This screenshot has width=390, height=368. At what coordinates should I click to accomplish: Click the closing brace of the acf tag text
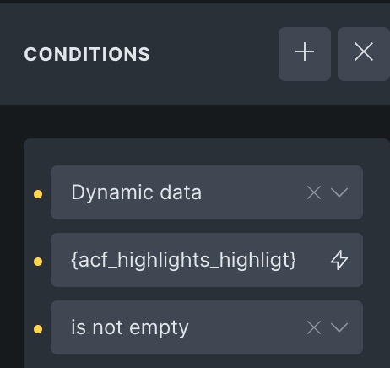click(294, 260)
